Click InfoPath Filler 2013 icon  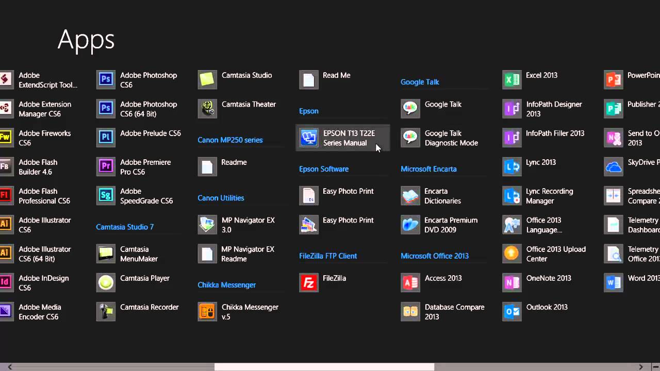pyautogui.click(x=512, y=138)
